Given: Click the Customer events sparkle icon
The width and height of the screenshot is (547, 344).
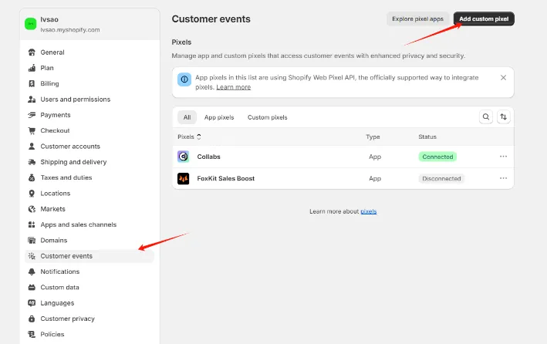Looking at the screenshot, I should pyautogui.click(x=32, y=256).
